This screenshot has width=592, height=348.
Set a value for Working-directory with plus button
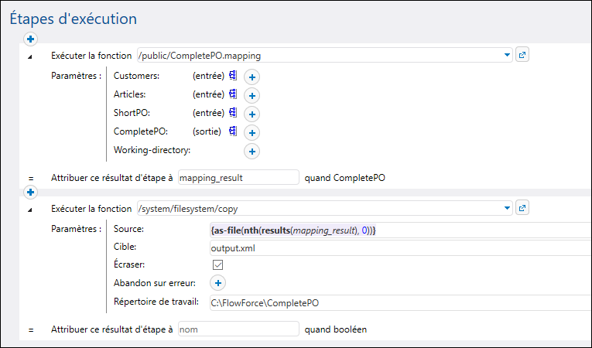pos(252,151)
